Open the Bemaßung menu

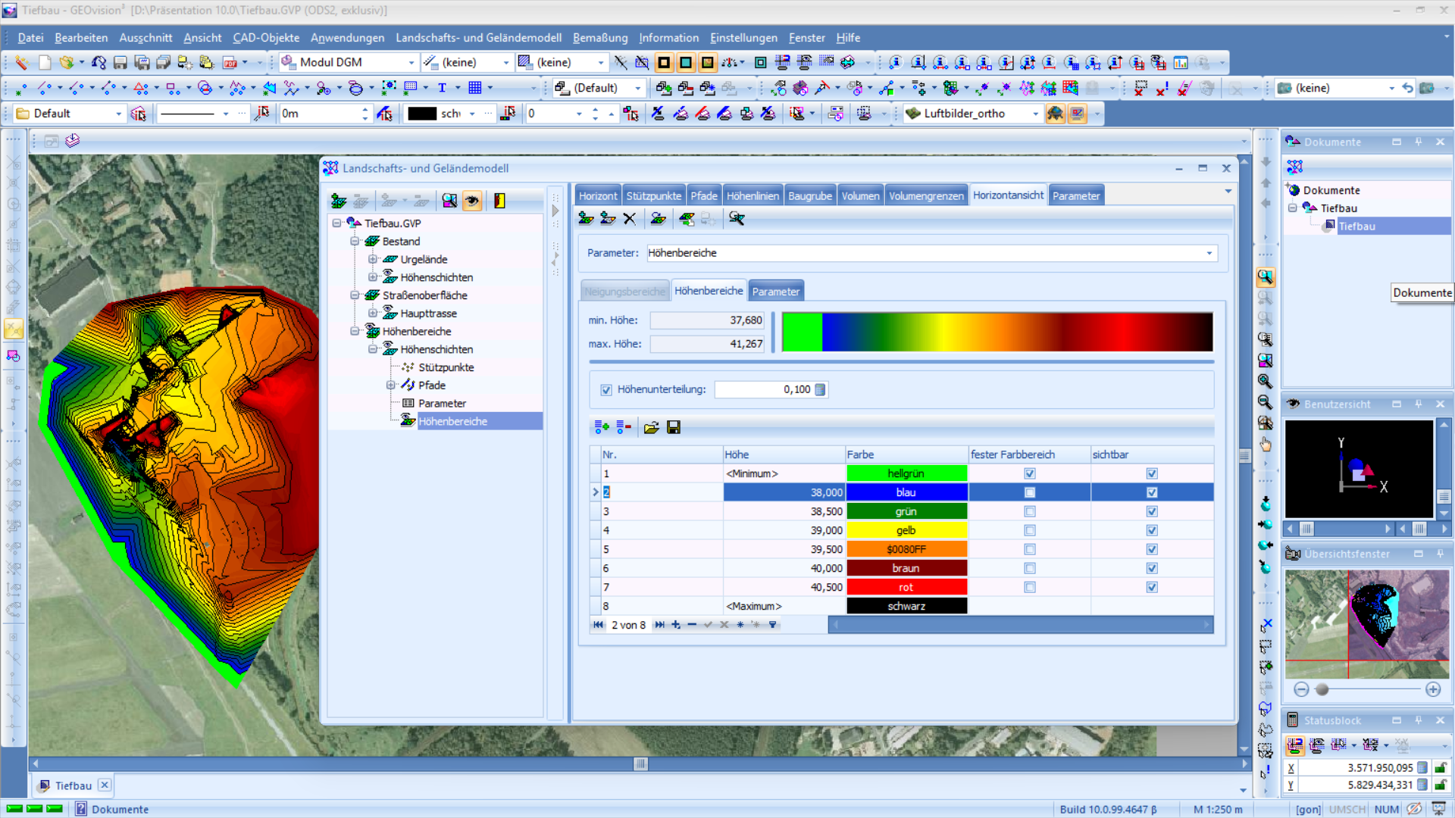pos(599,38)
